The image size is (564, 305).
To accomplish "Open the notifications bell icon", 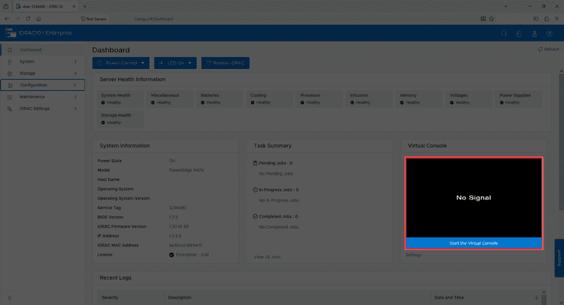I will click(x=519, y=33).
